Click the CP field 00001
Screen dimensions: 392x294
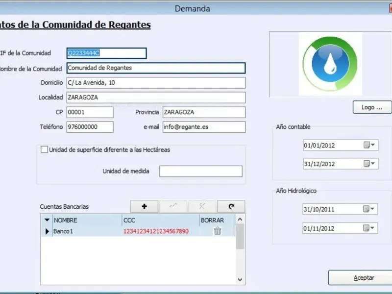point(90,112)
